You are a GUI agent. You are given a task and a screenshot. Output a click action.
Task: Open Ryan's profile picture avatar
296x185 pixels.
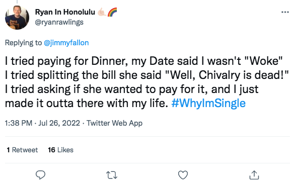pyautogui.click(x=17, y=18)
